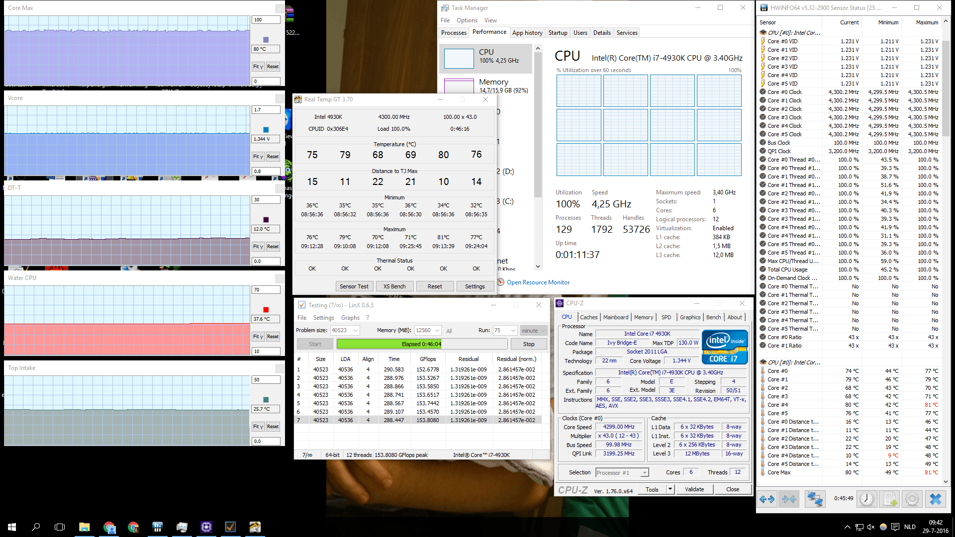Select 'Core #0 VID' sensor row in HWiNFO
This screenshot has height=537, width=955.
[x=850, y=41]
